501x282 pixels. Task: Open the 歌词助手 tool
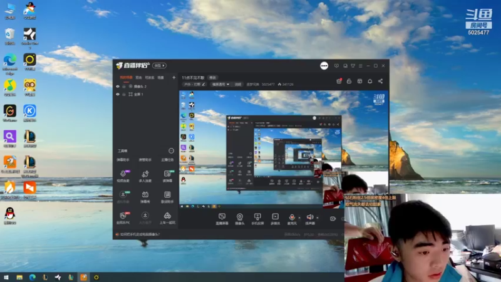point(167,197)
